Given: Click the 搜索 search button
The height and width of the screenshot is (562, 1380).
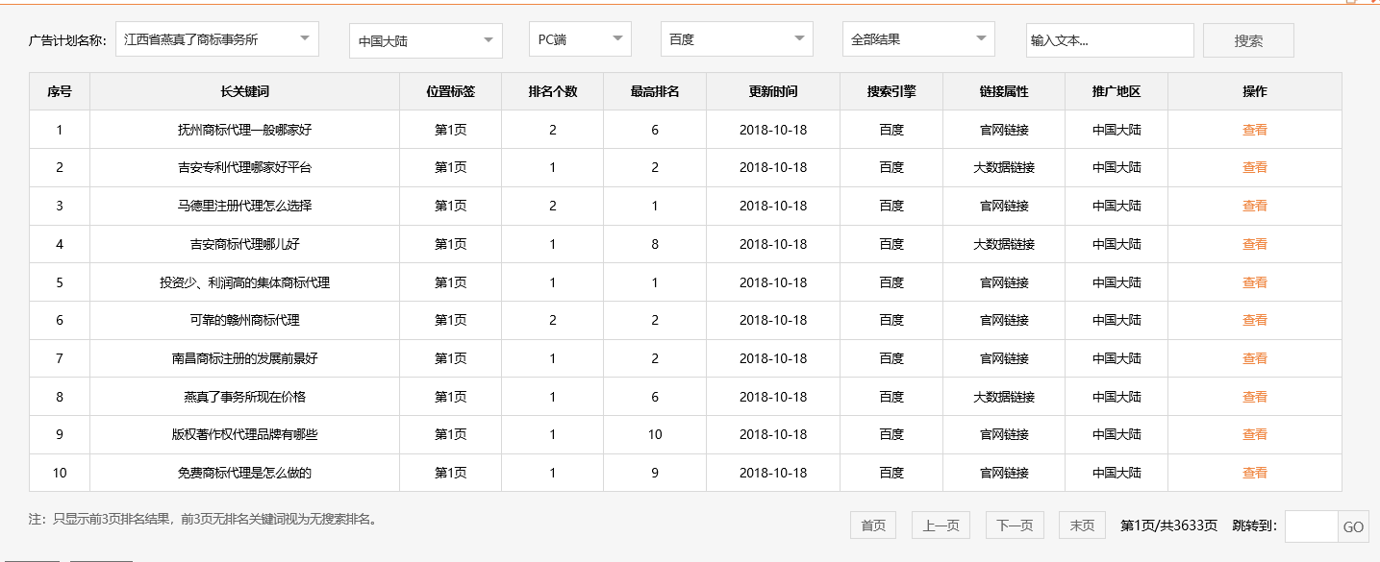Looking at the screenshot, I should (1247, 39).
